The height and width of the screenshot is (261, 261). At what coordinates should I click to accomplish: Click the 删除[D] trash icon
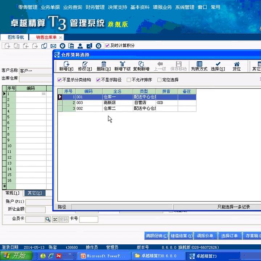point(104,64)
